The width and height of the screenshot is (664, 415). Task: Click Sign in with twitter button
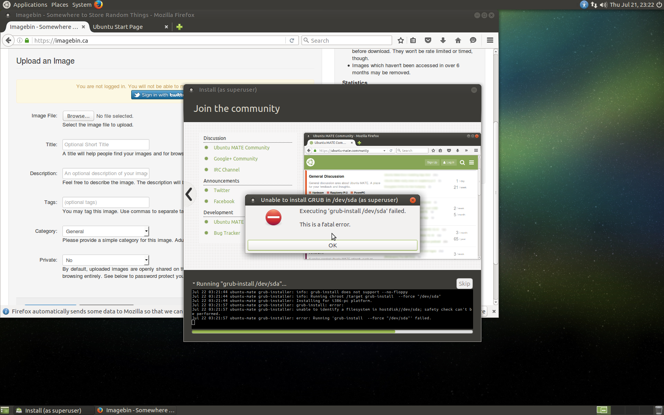(158, 95)
